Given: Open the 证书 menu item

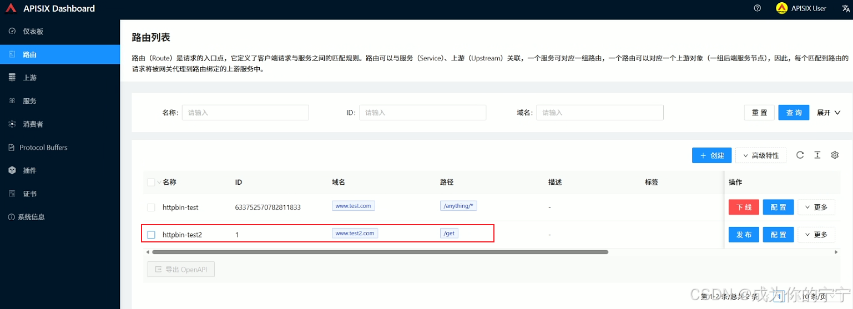Looking at the screenshot, I should [x=60, y=194].
